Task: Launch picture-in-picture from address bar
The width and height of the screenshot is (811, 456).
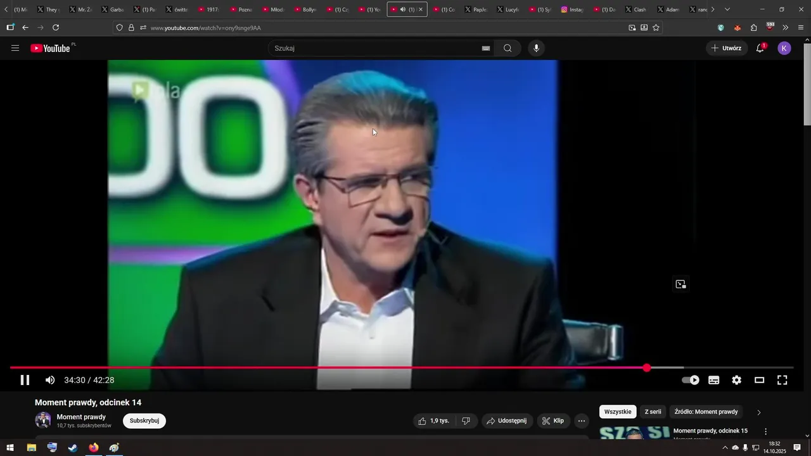Action: pyautogui.click(x=632, y=28)
